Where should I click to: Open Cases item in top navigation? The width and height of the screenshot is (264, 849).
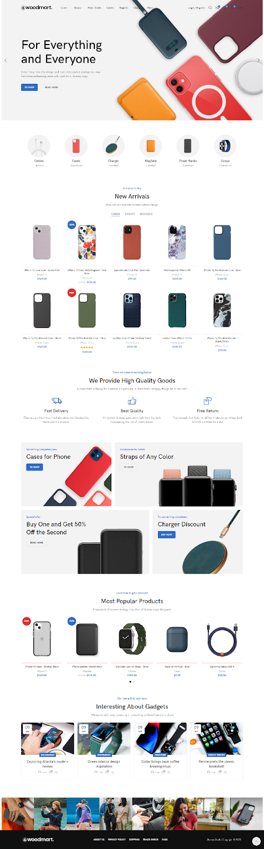(x=64, y=8)
